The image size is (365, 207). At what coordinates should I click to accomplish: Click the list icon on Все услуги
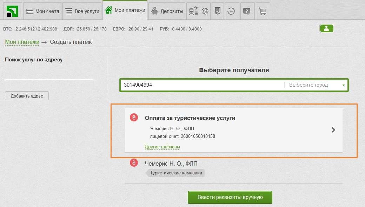[x=69, y=11]
